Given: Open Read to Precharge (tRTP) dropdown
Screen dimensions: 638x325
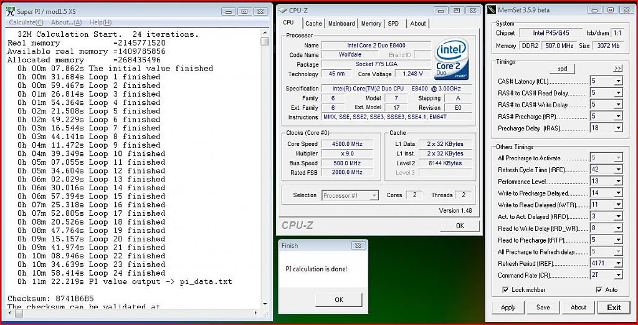Looking at the screenshot, I should (x=619, y=240).
